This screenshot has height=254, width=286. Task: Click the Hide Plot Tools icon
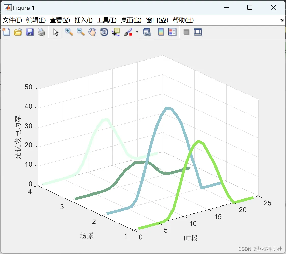click(x=186, y=32)
